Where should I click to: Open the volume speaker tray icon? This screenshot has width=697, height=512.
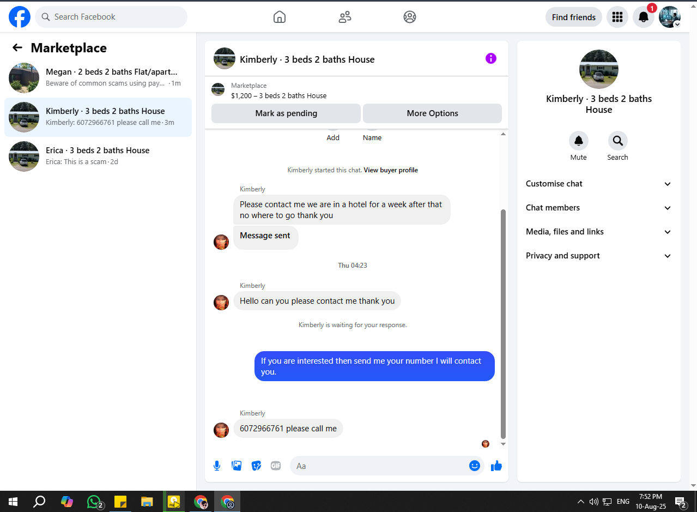pyautogui.click(x=594, y=502)
